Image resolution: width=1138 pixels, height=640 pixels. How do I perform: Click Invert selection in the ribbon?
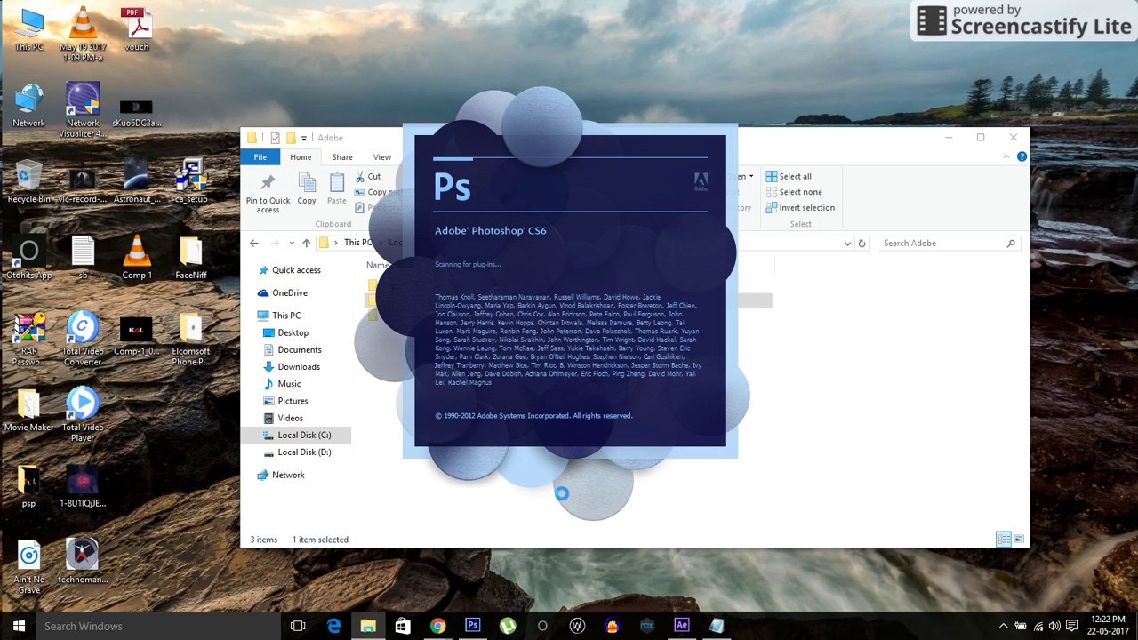[x=800, y=208]
